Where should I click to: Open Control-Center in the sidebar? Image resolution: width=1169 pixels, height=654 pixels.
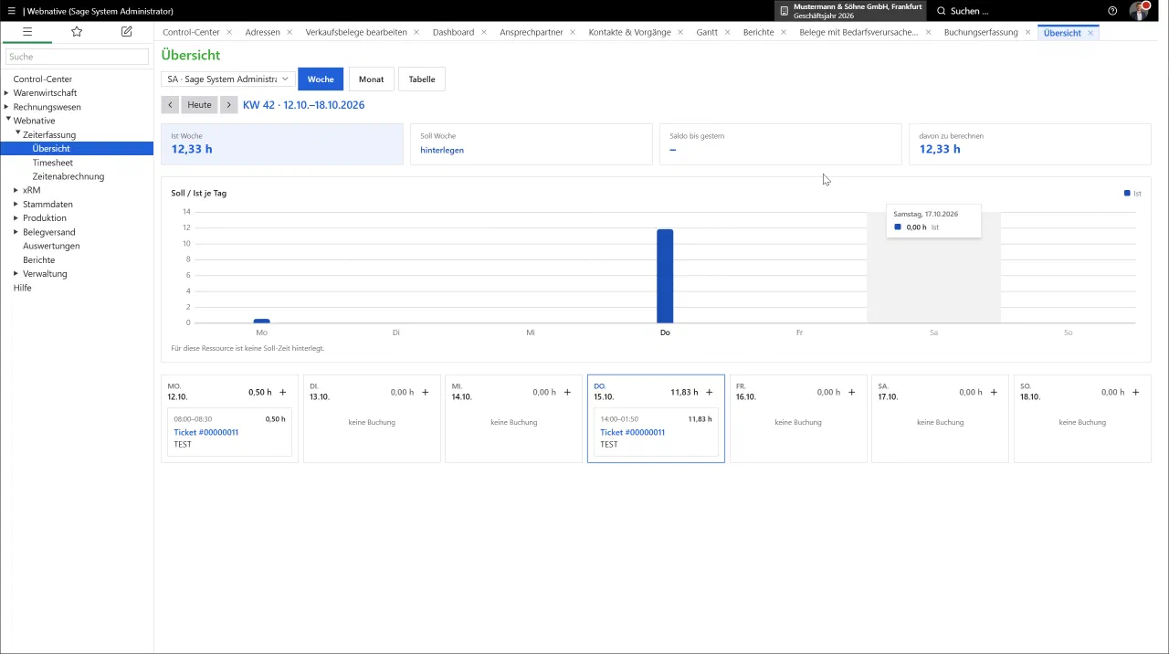pyautogui.click(x=43, y=79)
